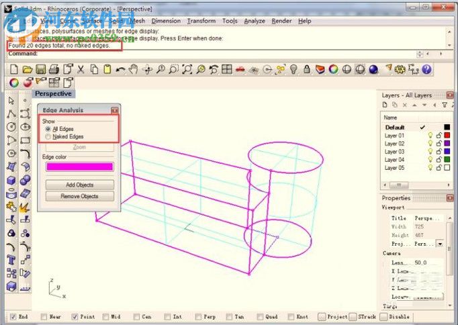Toggle the Project osnap option
Screen dimensions: 458x325
click(x=322, y=317)
